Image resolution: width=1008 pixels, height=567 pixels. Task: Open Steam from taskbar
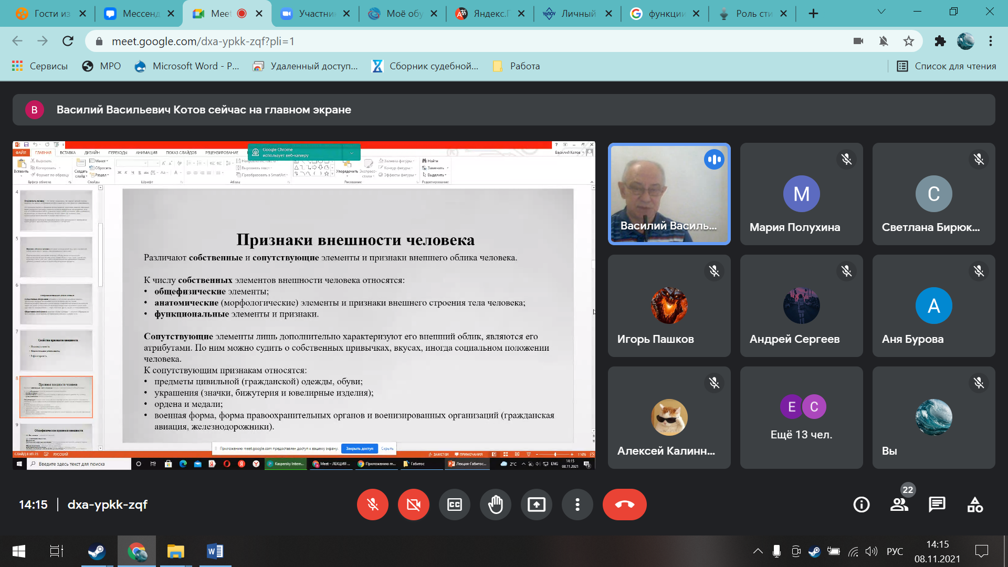click(x=97, y=551)
